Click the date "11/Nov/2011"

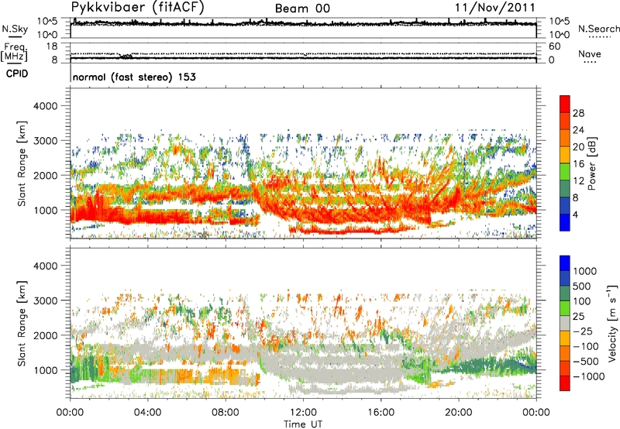click(494, 8)
